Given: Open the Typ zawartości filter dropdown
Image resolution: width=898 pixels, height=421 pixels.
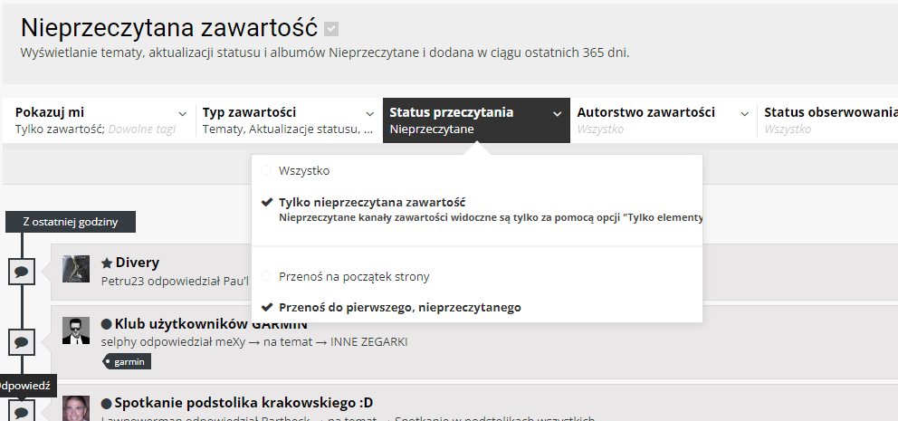Looking at the screenshot, I should (x=289, y=120).
